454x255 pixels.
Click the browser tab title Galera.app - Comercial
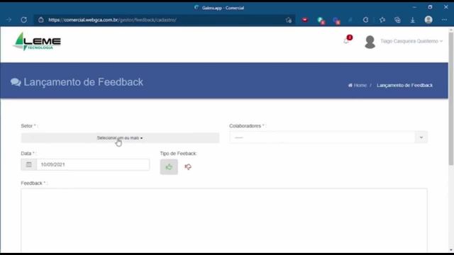pyautogui.click(x=223, y=8)
